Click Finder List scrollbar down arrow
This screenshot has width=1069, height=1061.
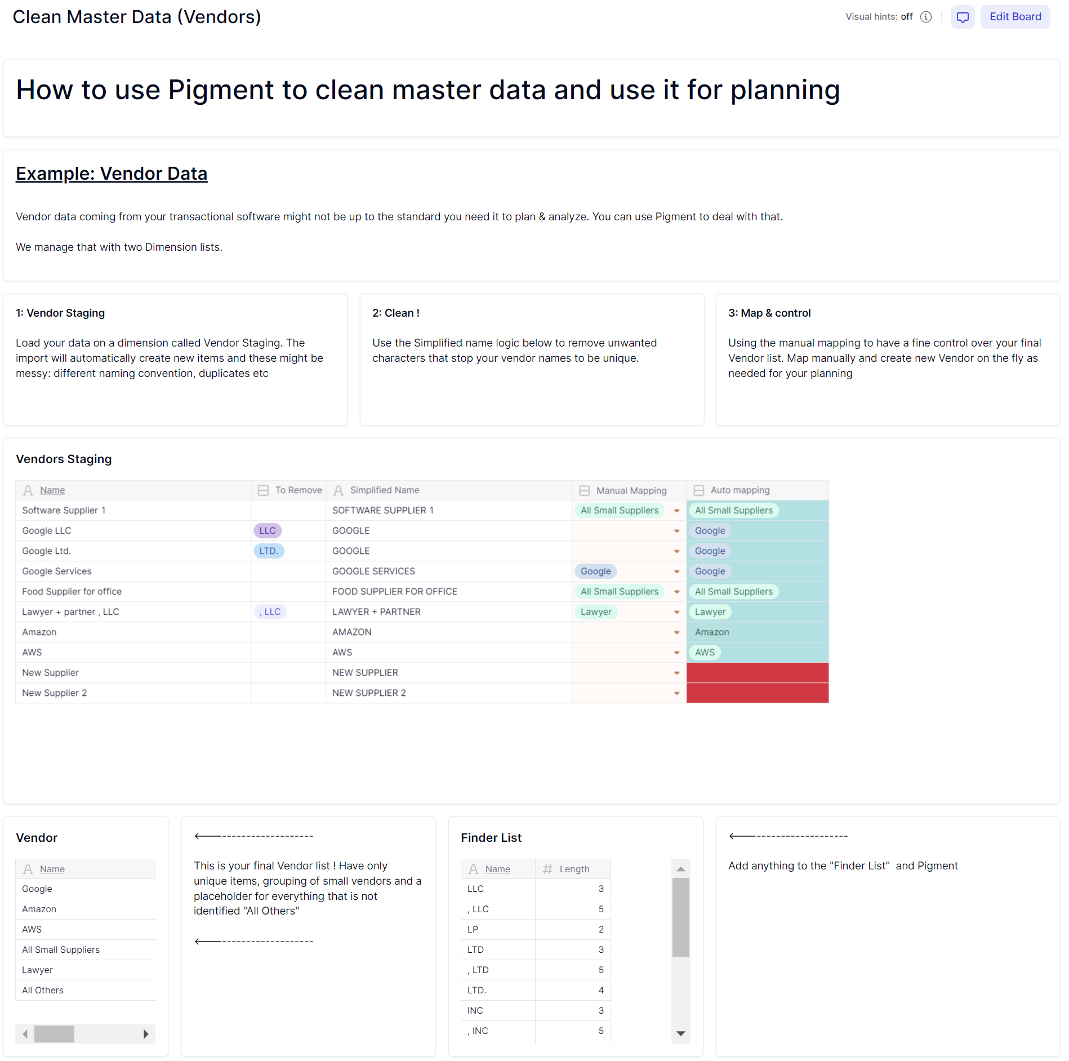(x=681, y=1033)
